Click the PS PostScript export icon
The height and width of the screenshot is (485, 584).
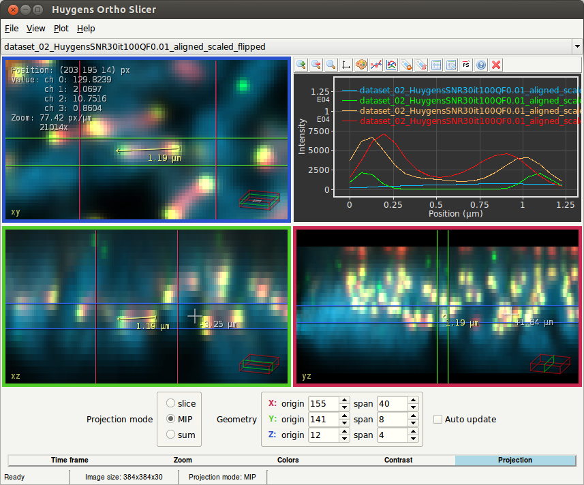(466, 65)
